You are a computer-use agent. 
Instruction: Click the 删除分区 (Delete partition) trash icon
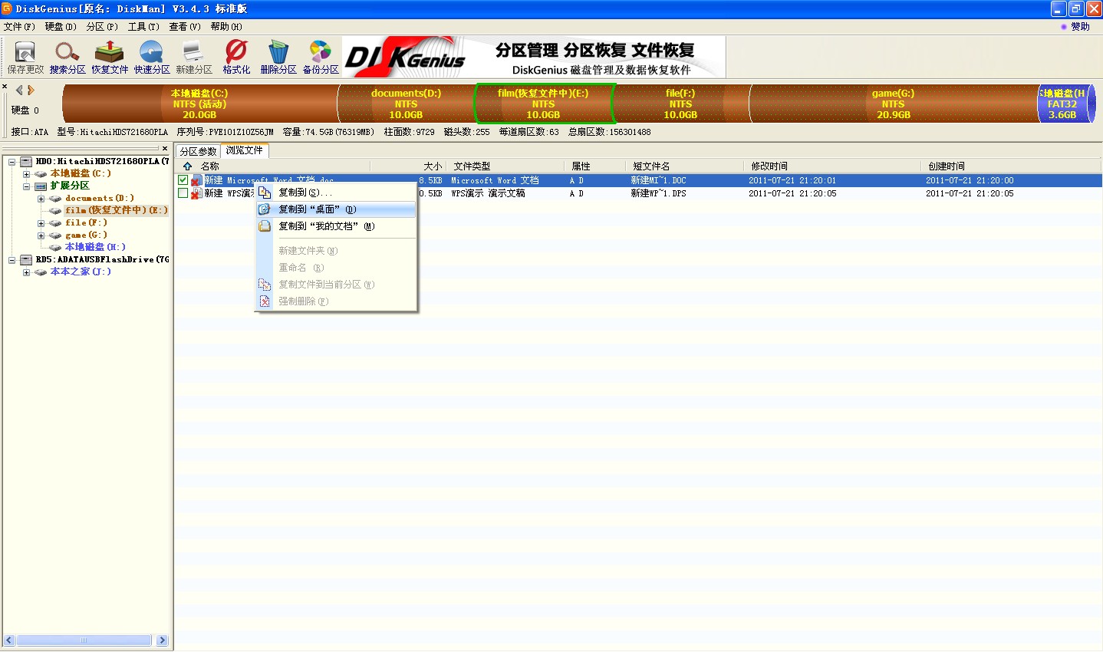[x=278, y=52]
